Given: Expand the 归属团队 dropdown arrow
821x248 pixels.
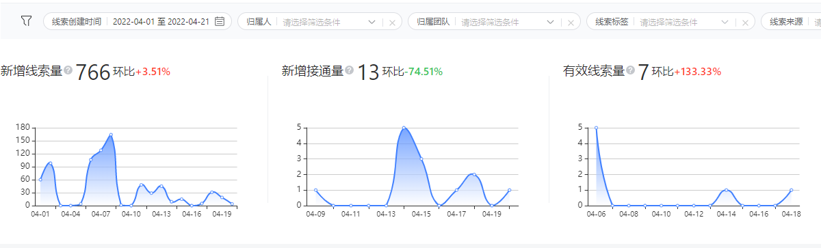Looking at the screenshot, I should tap(550, 22).
